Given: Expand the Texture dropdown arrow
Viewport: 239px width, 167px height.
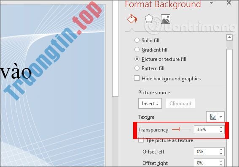Looking at the screenshot, I should (220, 117).
